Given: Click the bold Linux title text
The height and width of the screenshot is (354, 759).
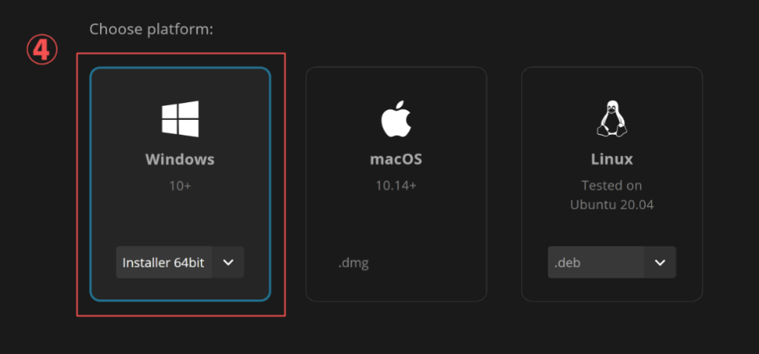Looking at the screenshot, I should coord(611,159).
